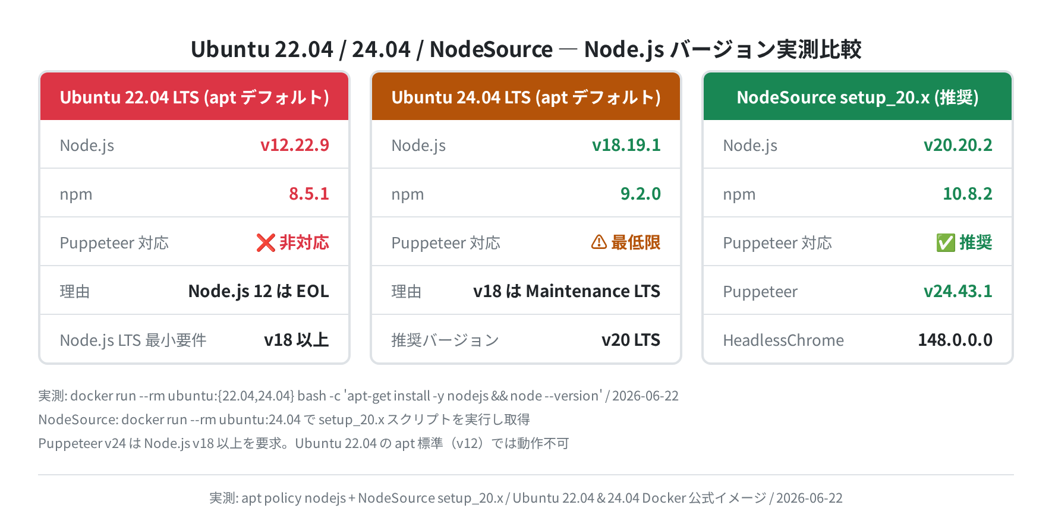Viewport: 1052px width, 530px height.
Task: Click the green checkmark icon beside 推奨
Action: 946,242
